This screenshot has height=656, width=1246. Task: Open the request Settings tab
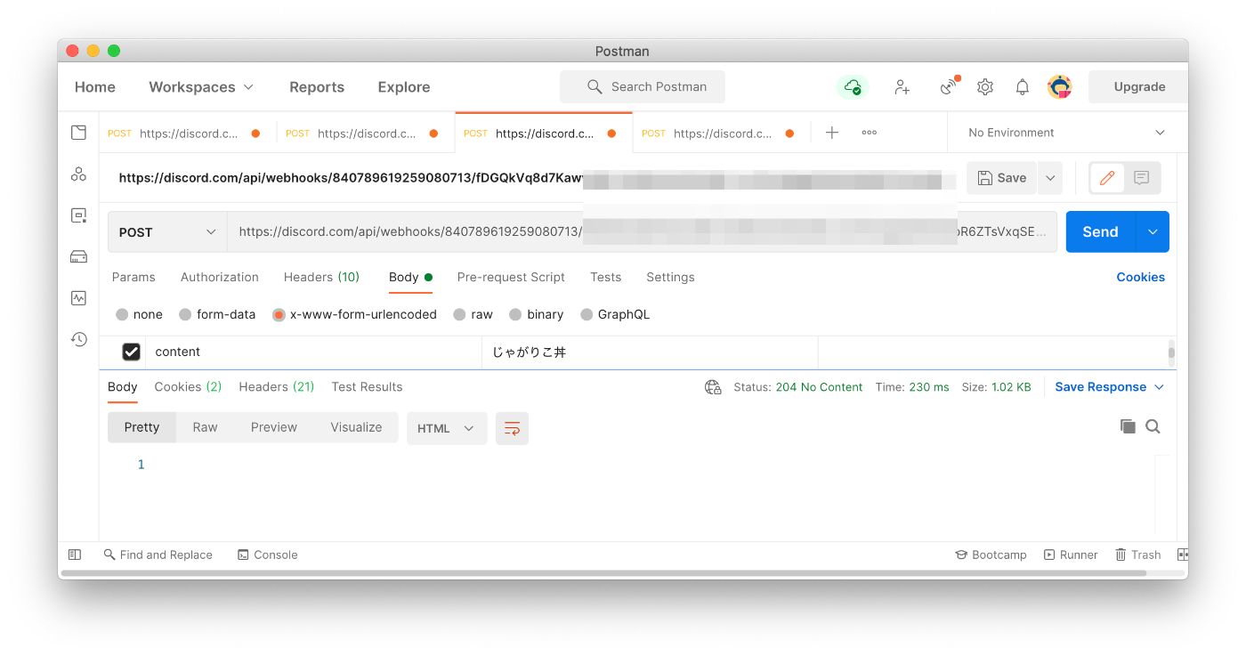point(670,277)
